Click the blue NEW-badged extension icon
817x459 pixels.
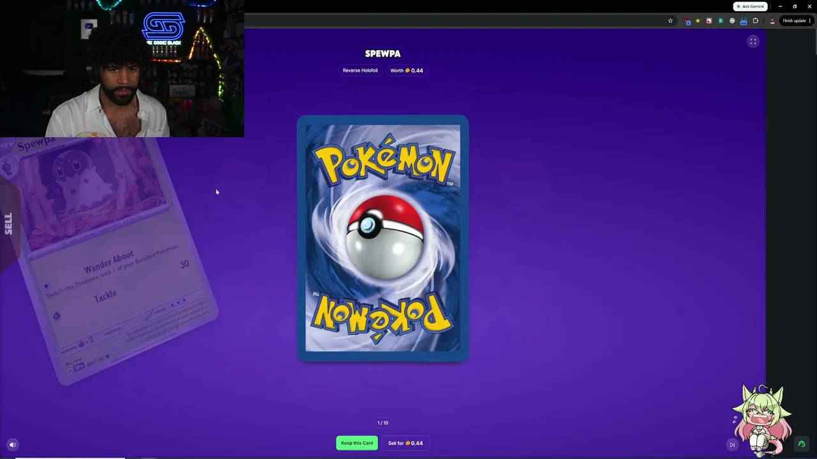point(744,21)
